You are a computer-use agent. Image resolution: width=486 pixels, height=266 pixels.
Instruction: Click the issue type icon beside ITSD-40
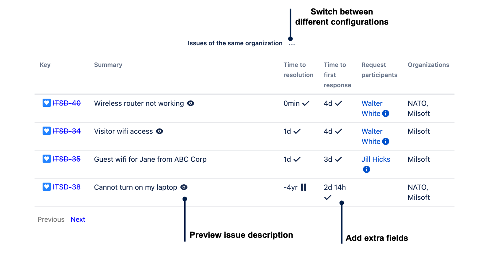[x=46, y=103]
